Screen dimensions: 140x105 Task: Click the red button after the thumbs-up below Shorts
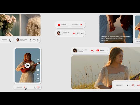pyautogui.click(x=38, y=87)
